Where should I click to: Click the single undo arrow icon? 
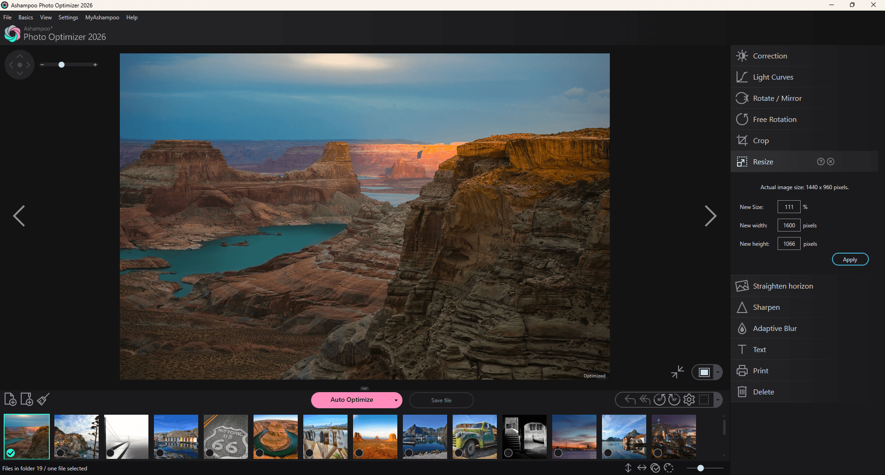(630, 400)
